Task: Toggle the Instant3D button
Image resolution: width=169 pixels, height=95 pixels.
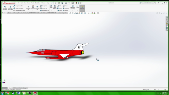Action: coord(82,8)
